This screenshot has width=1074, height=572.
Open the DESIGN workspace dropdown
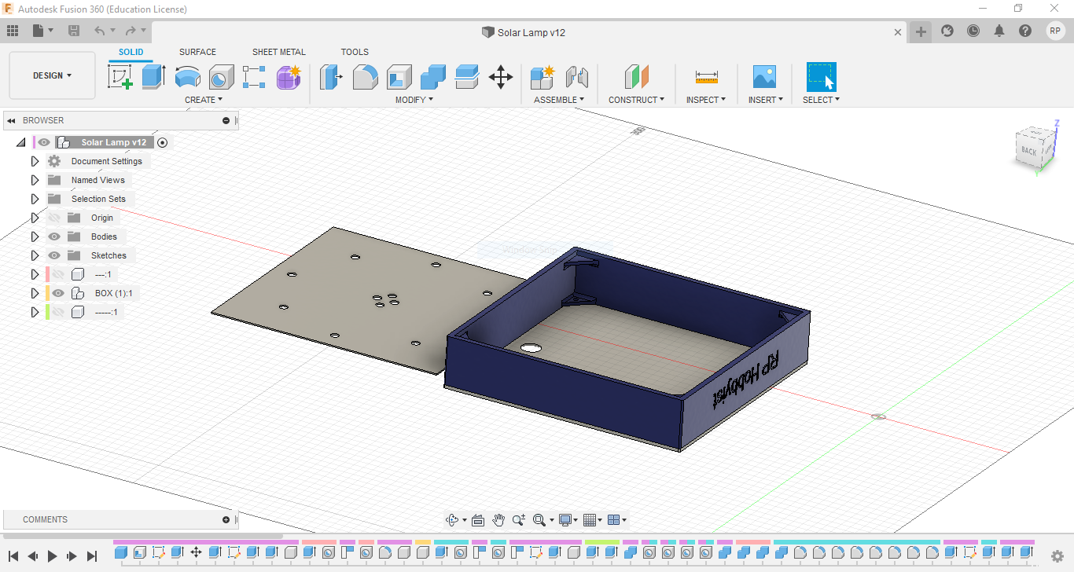point(52,75)
